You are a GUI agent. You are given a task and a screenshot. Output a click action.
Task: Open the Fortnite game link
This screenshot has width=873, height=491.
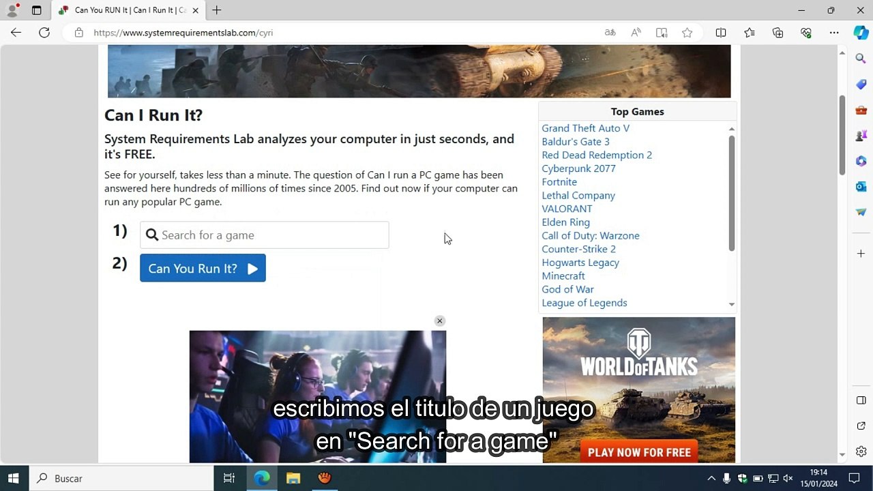click(559, 182)
